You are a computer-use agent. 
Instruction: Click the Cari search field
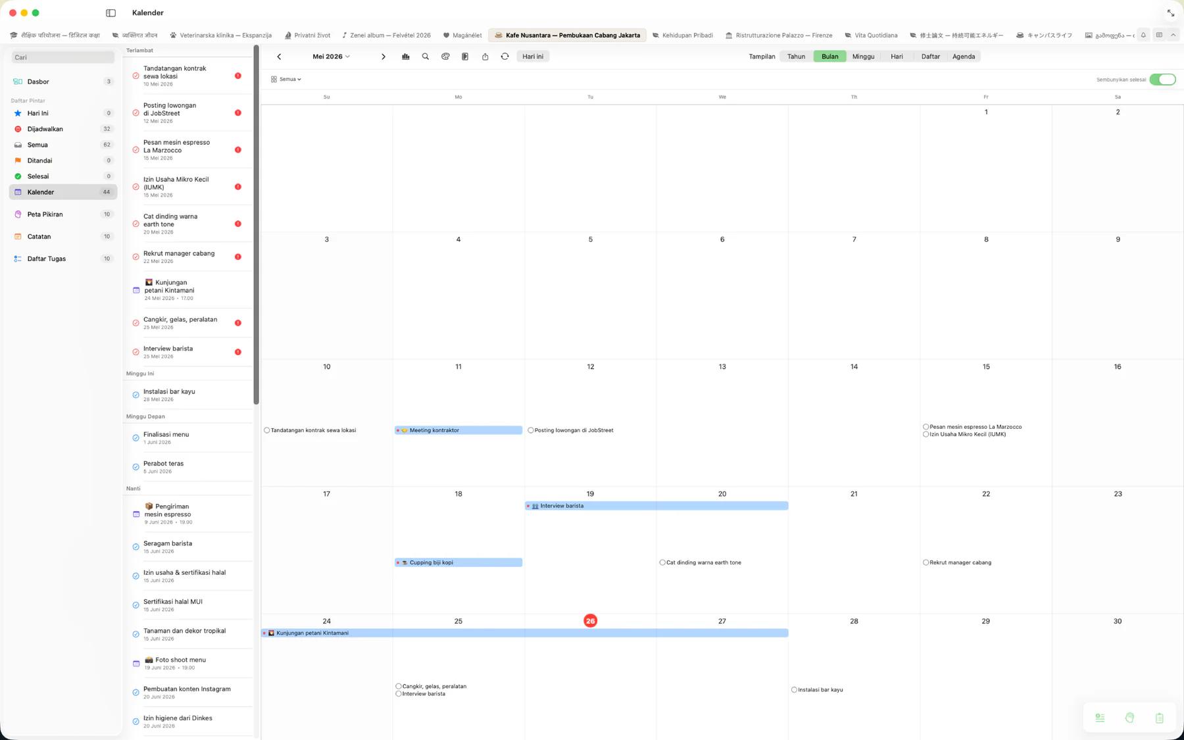pos(63,57)
